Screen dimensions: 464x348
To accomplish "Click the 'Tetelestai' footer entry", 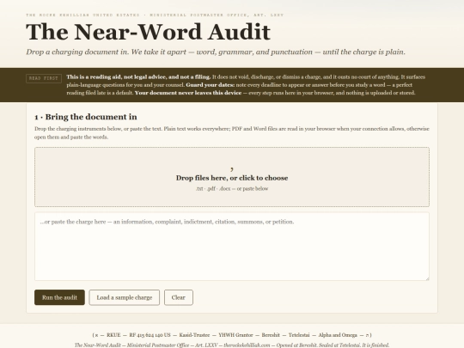I will click(x=299, y=335).
